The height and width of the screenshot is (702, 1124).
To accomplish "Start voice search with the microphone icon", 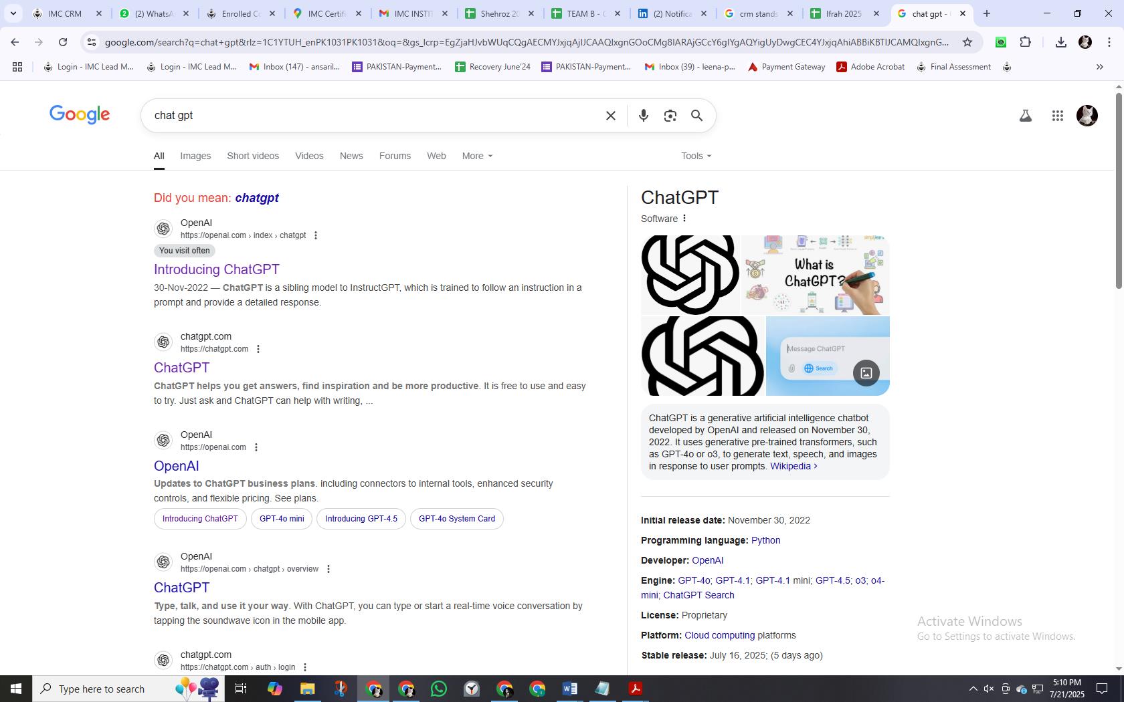I will (x=643, y=116).
